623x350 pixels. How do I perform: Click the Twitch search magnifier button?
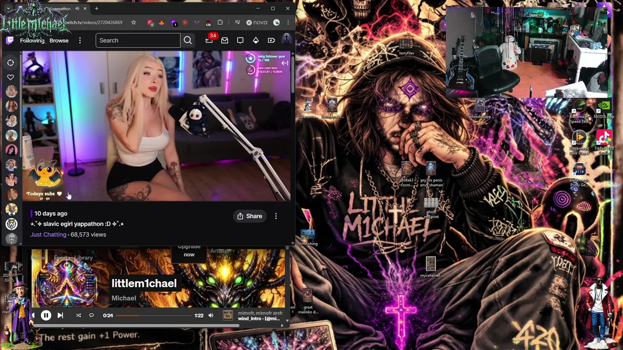tap(188, 40)
